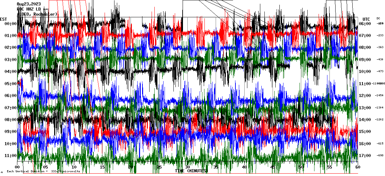
Task: Click the Each Vertical Division scale note
Action: point(43,171)
